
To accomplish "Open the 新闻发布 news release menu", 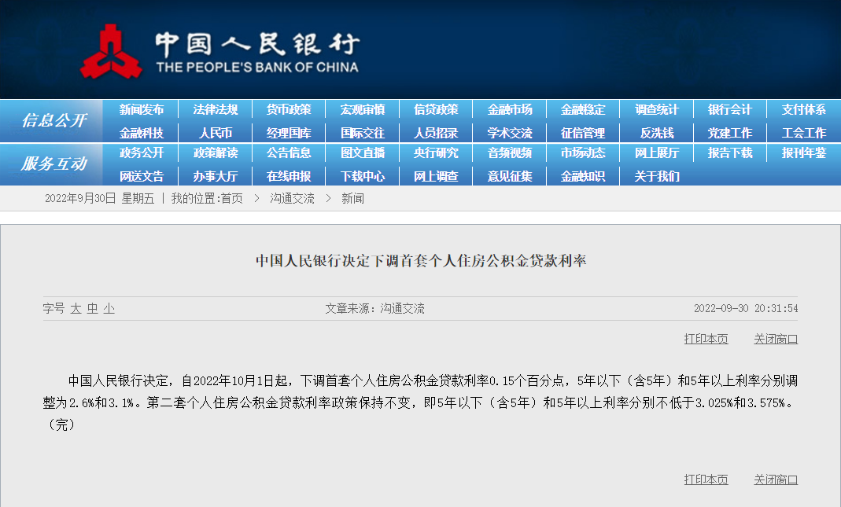I will click(x=142, y=110).
